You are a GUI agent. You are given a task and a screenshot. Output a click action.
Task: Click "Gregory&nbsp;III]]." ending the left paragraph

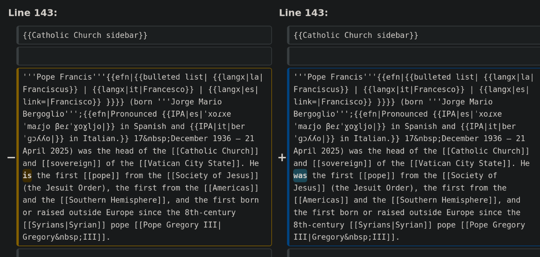tap(67, 237)
